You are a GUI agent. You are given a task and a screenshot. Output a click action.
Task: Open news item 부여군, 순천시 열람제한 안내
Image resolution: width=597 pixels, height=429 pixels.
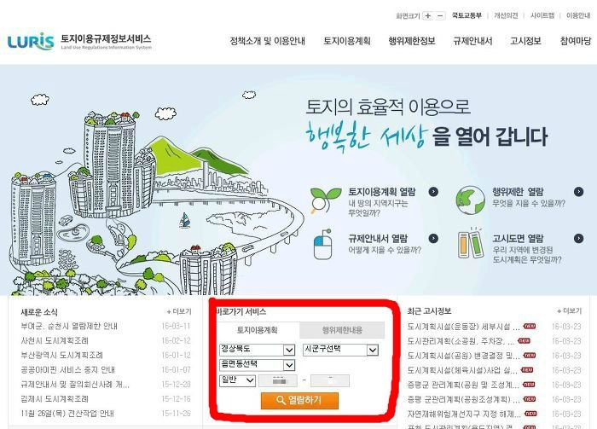click(x=69, y=326)
